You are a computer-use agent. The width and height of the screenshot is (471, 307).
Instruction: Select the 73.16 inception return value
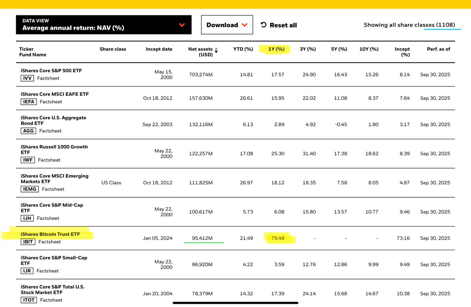click(x=403, y=238)
